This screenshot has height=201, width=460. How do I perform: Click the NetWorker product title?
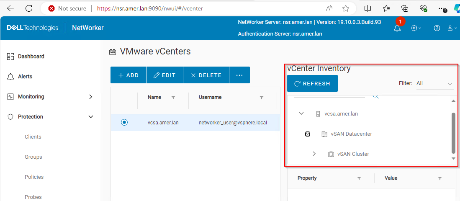click(88, 28)
